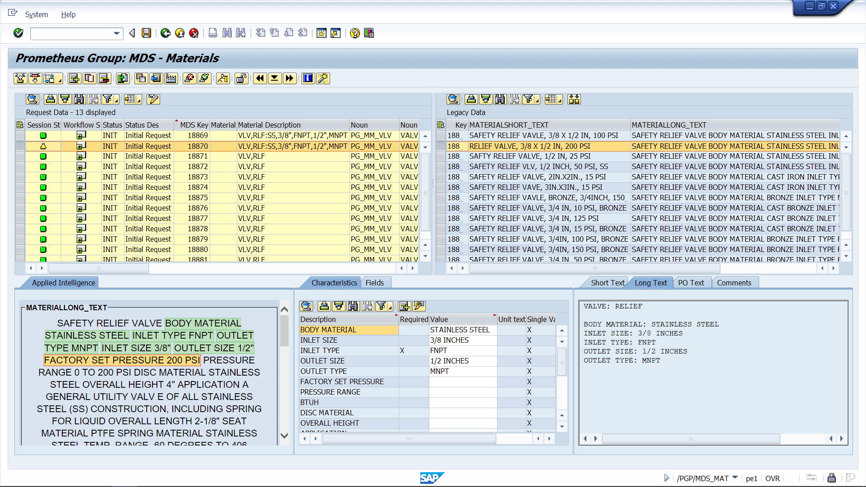
Task: Open the yellow question-mark Help icon
Action: tap(355, 33)
